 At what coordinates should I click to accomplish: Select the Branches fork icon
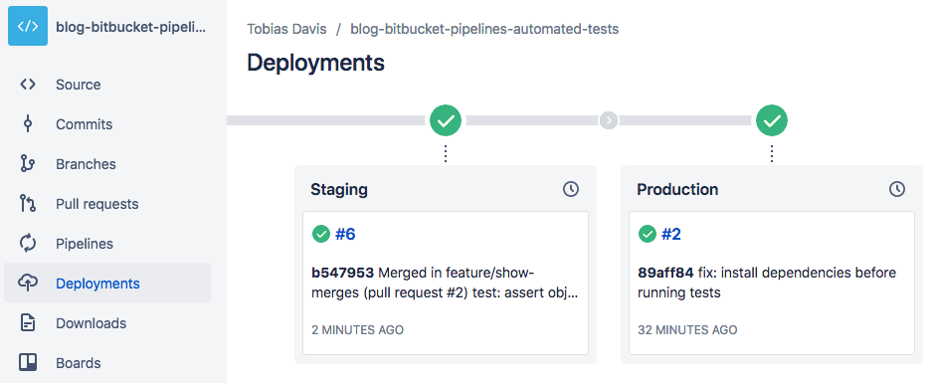pos(28,164)
